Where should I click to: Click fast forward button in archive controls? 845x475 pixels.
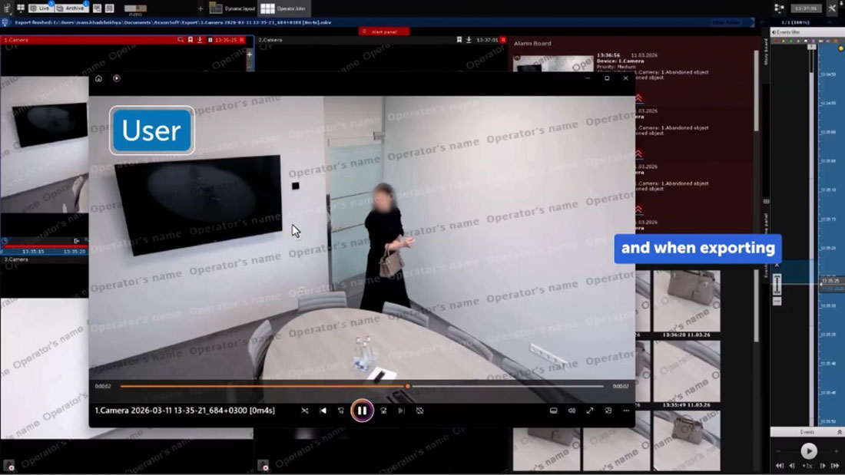835,466
